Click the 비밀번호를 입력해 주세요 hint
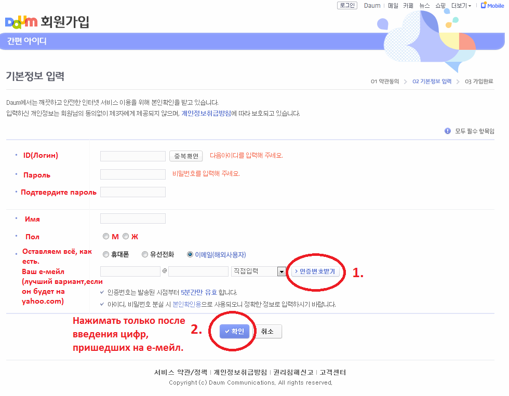This screenshot has width=509, height=396. (x=206, y=174)
